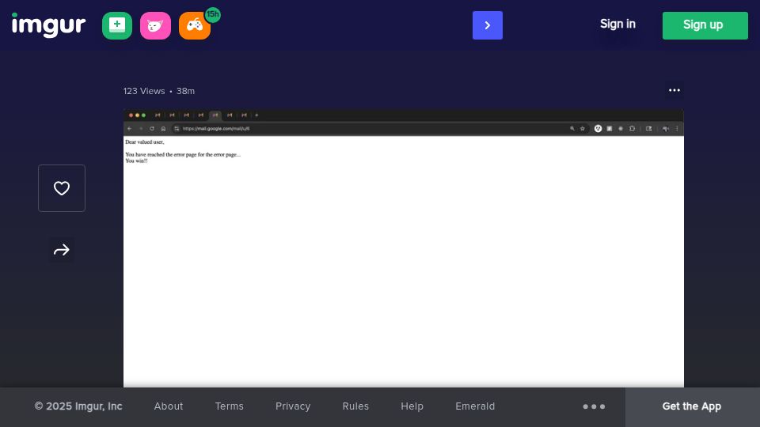Share the post with arrow icon
Viewport: 760px width, 427px height.
click(62, 250)
